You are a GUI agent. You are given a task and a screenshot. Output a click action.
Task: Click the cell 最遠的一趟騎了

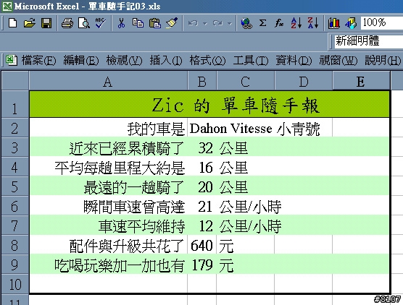coord(109,186)
